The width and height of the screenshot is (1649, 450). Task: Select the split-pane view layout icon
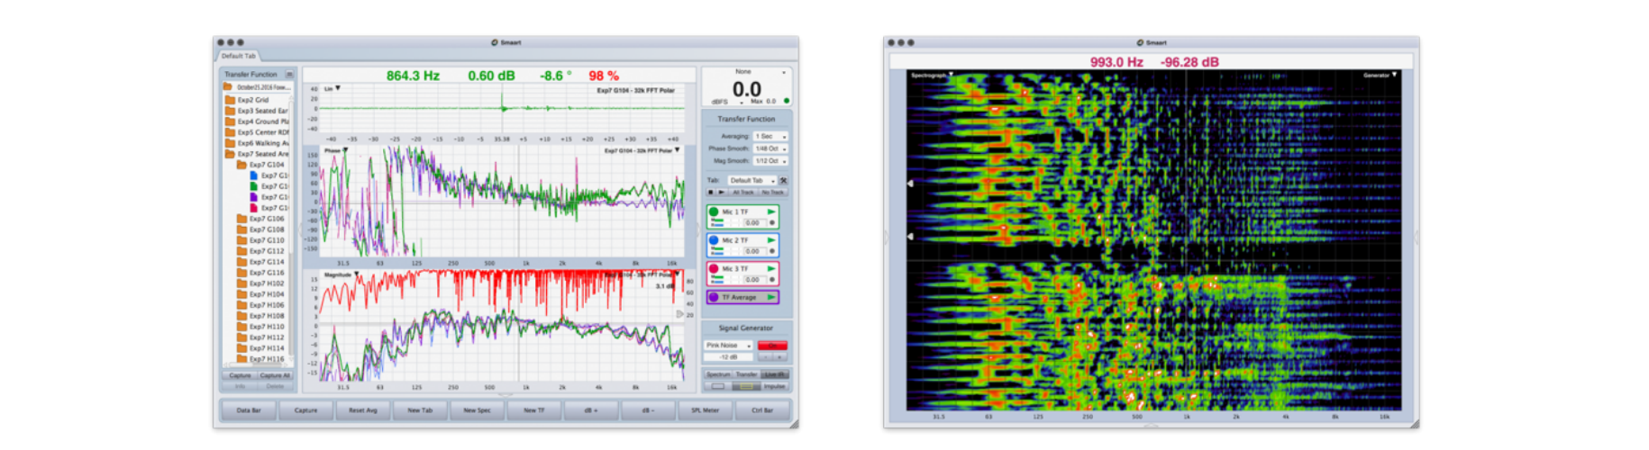click(746, 386)
